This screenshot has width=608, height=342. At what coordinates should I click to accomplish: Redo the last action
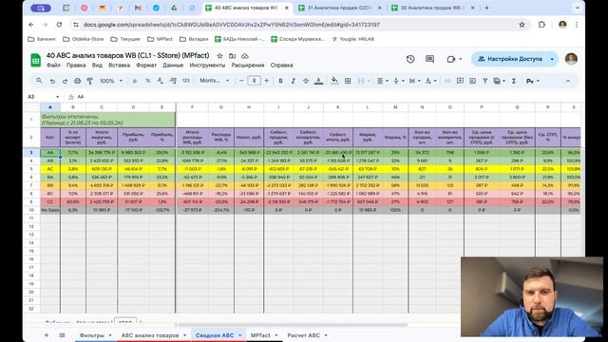(65, 81)
